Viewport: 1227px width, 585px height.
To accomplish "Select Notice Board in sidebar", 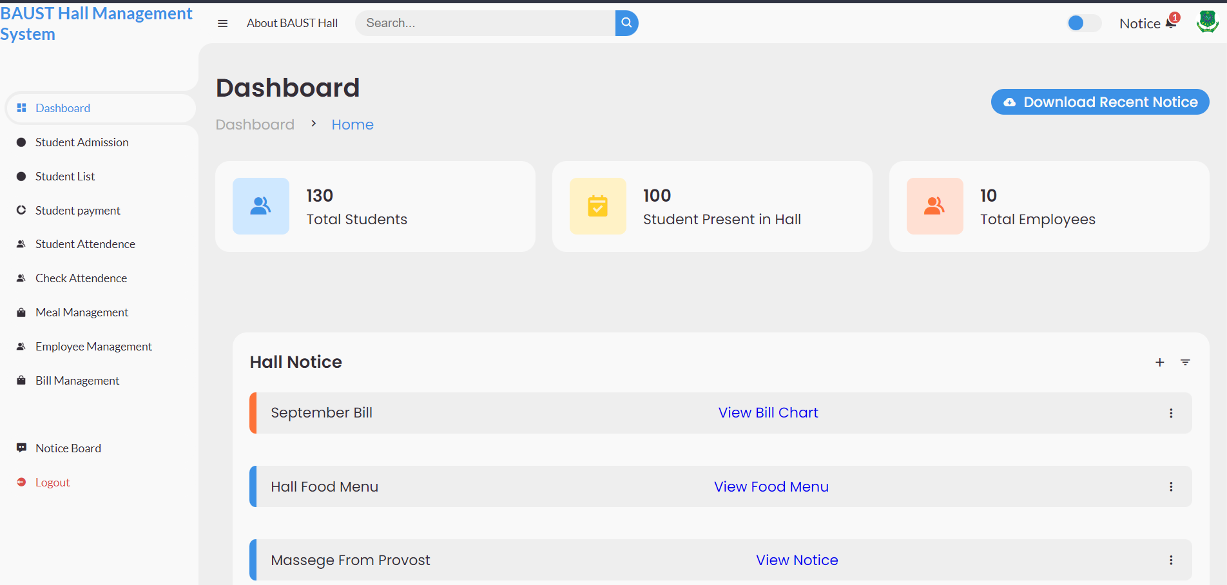I will coord(68,448).
